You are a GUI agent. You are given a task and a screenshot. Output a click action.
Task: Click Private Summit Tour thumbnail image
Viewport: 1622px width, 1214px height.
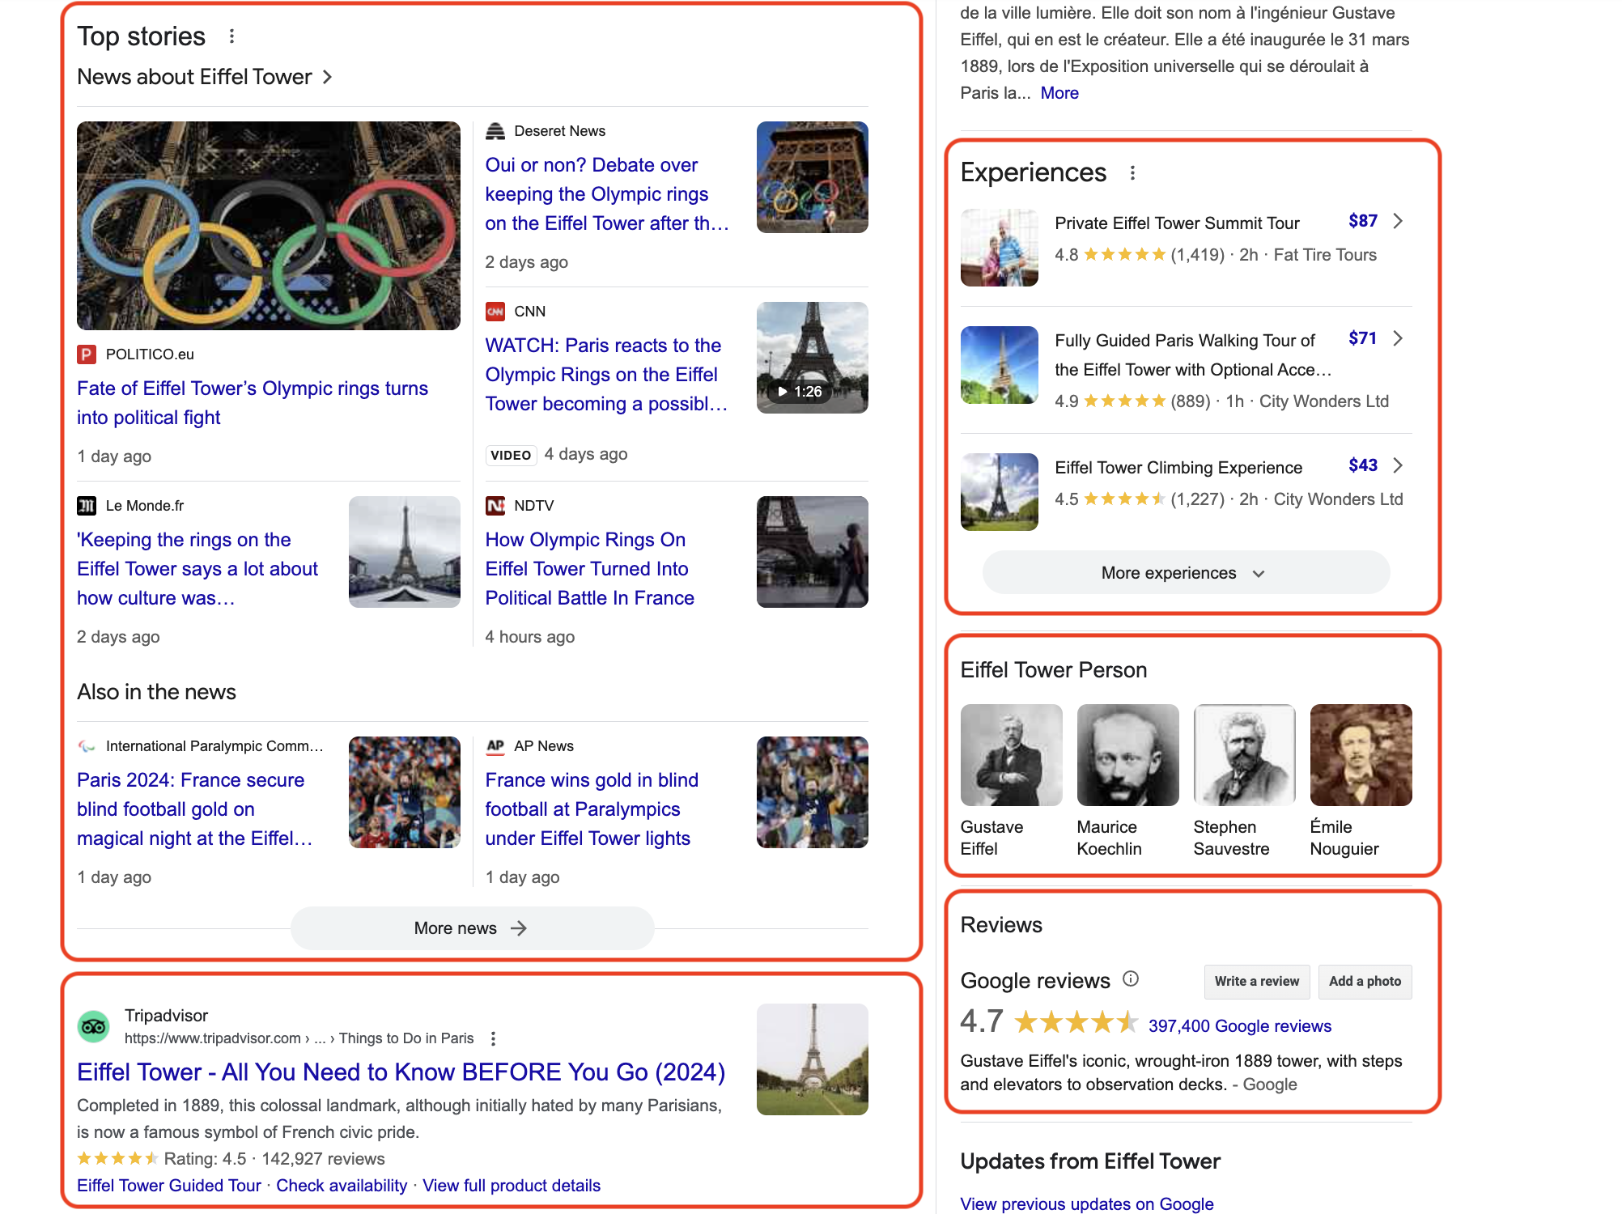pyautogui.click(x=999, y=248)
